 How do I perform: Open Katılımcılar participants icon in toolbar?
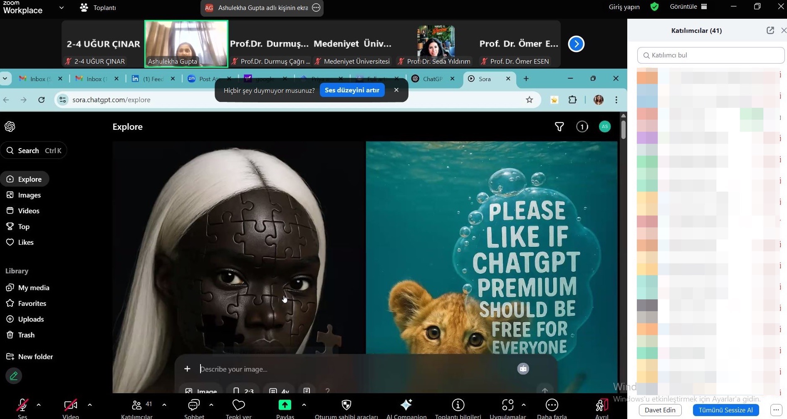tap(137, 405)
